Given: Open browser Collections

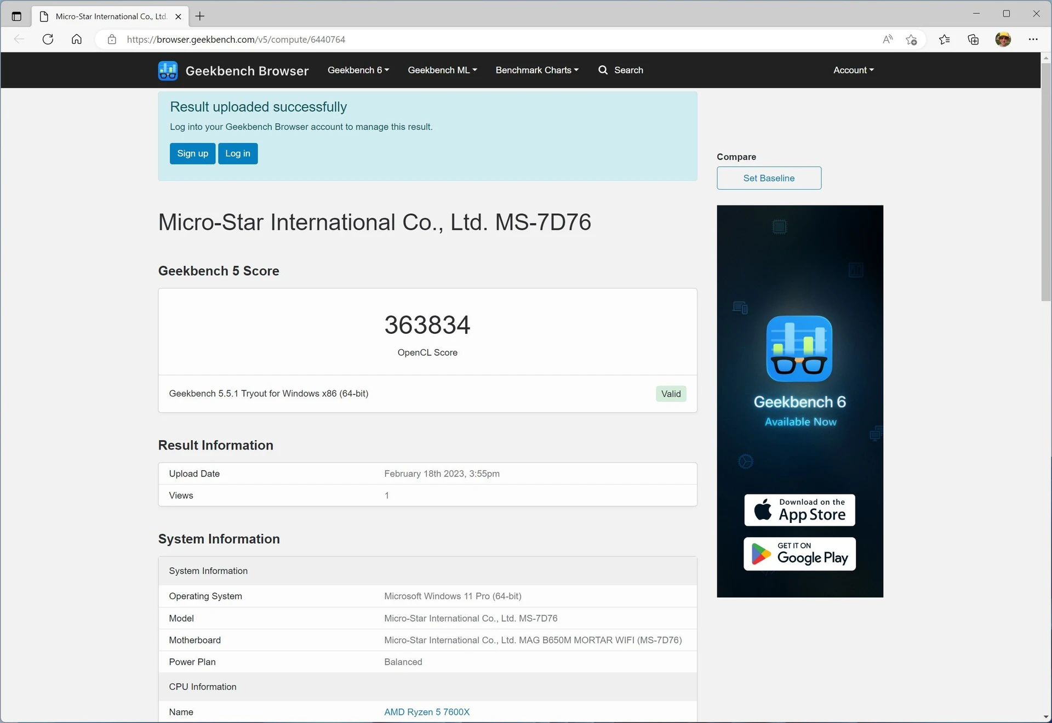Looking at the screenshot, I should tap(974, 39).
